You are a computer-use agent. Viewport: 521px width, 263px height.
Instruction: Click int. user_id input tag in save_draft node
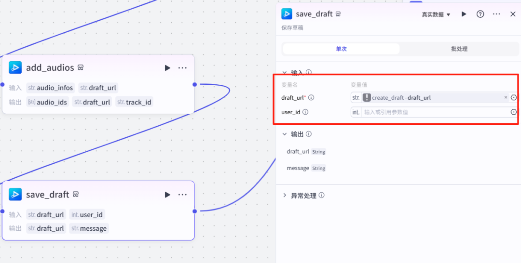(87, 214)
